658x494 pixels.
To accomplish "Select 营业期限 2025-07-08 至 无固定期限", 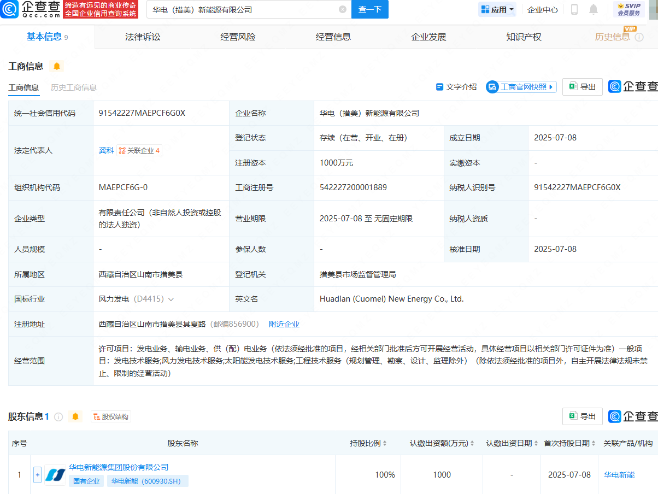I will [366, 219].
